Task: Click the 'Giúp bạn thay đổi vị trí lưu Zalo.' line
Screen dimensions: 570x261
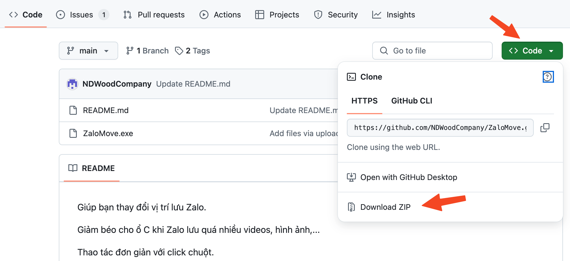Action: 142,207
